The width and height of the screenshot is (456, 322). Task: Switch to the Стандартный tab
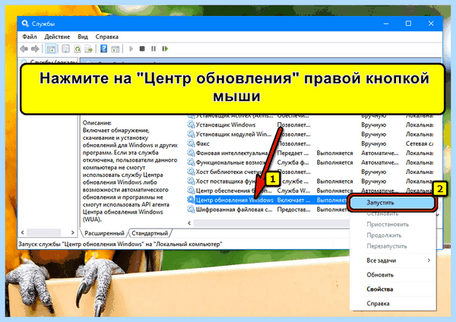coord(150,233)
